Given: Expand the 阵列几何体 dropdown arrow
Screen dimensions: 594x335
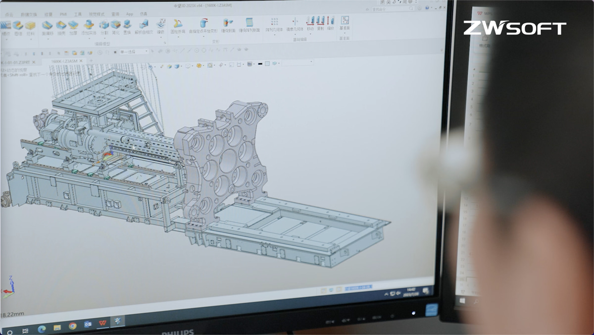Looking at the screenshot, I should (274, 36).
